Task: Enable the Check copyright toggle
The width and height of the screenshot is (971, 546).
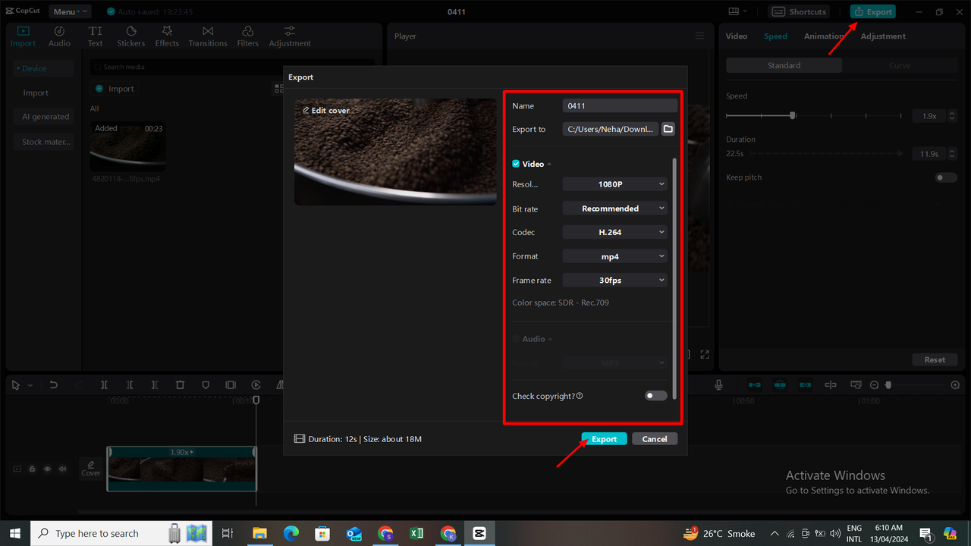Action: pos(655,395)
